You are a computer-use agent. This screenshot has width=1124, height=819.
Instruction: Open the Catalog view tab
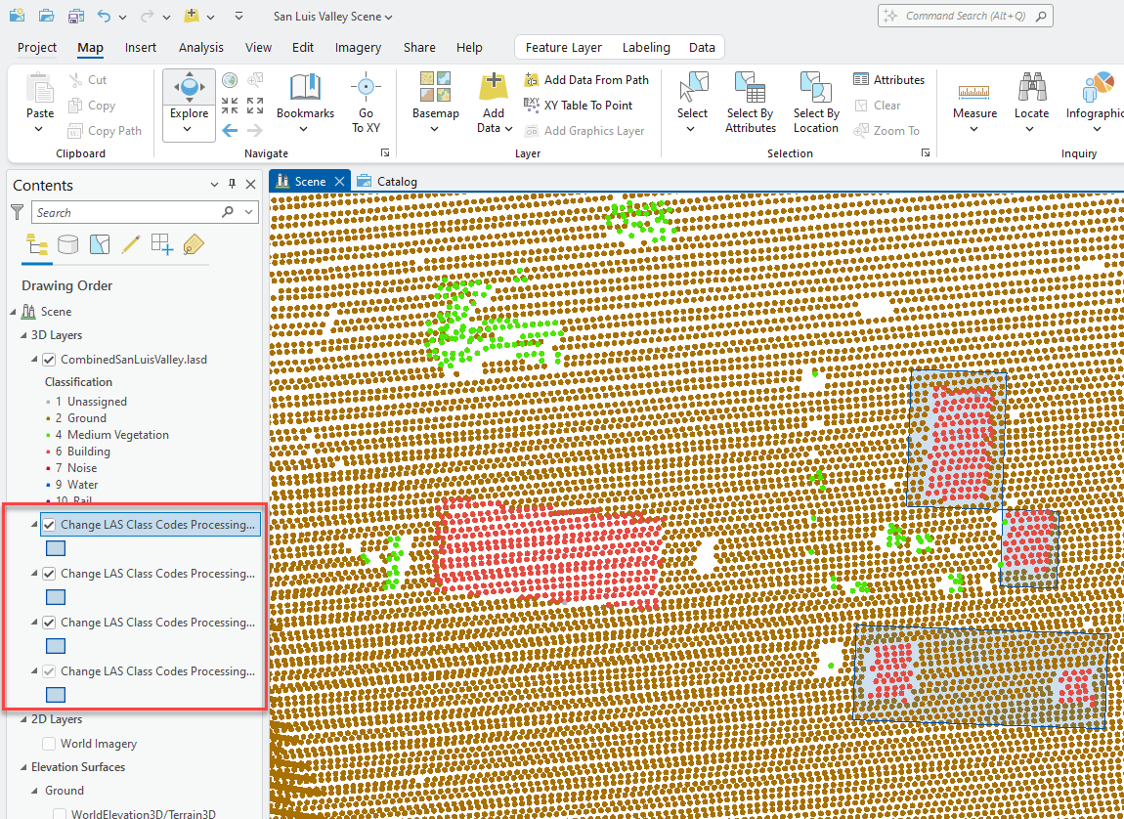click(388, 181)
